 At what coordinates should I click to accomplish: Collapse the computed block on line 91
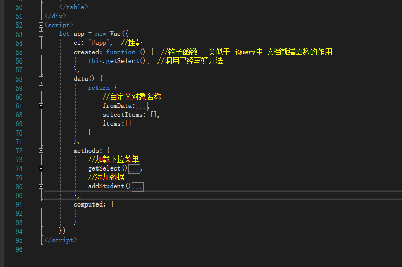pos(41,204)
